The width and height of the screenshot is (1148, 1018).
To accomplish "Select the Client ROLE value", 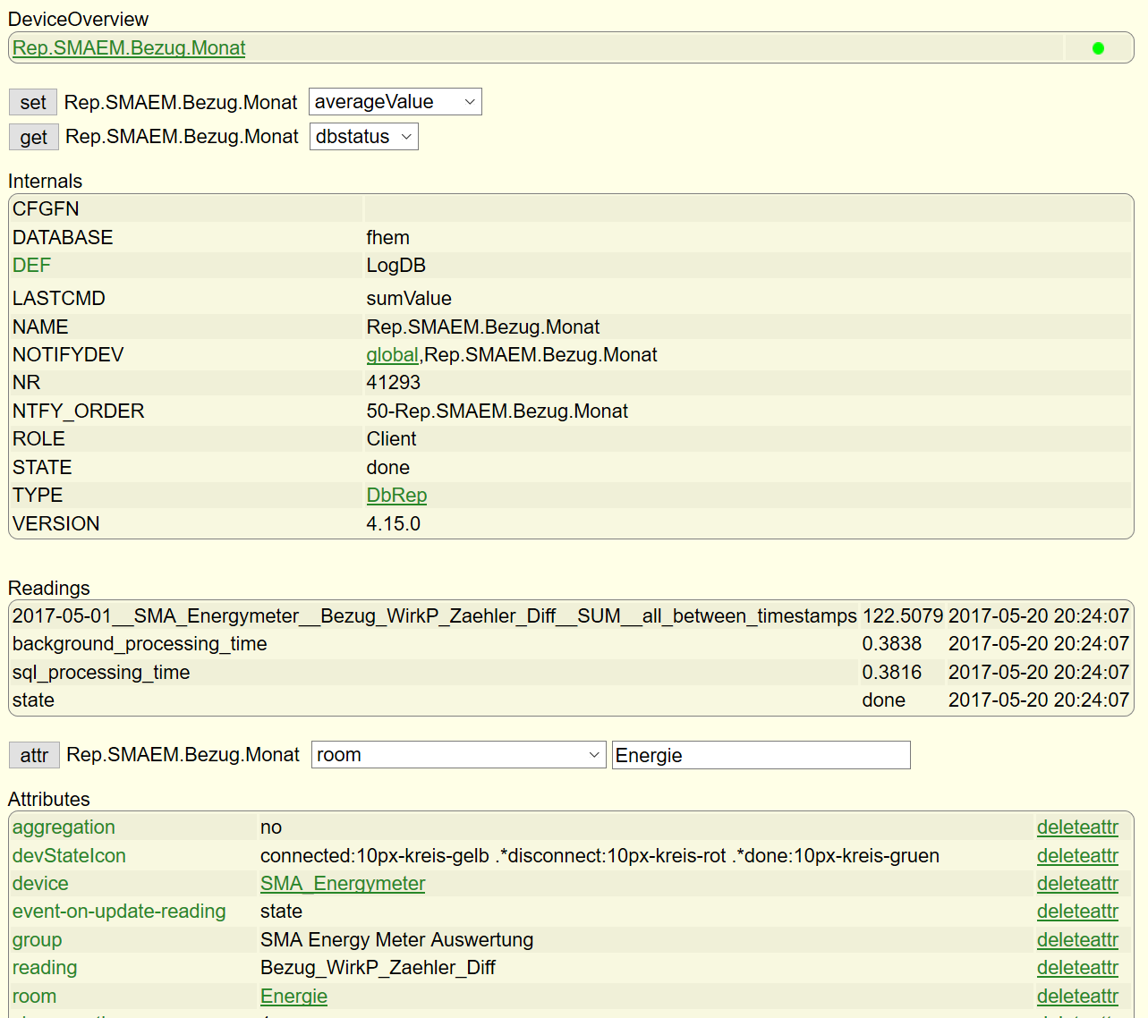I will coord(392,439).
